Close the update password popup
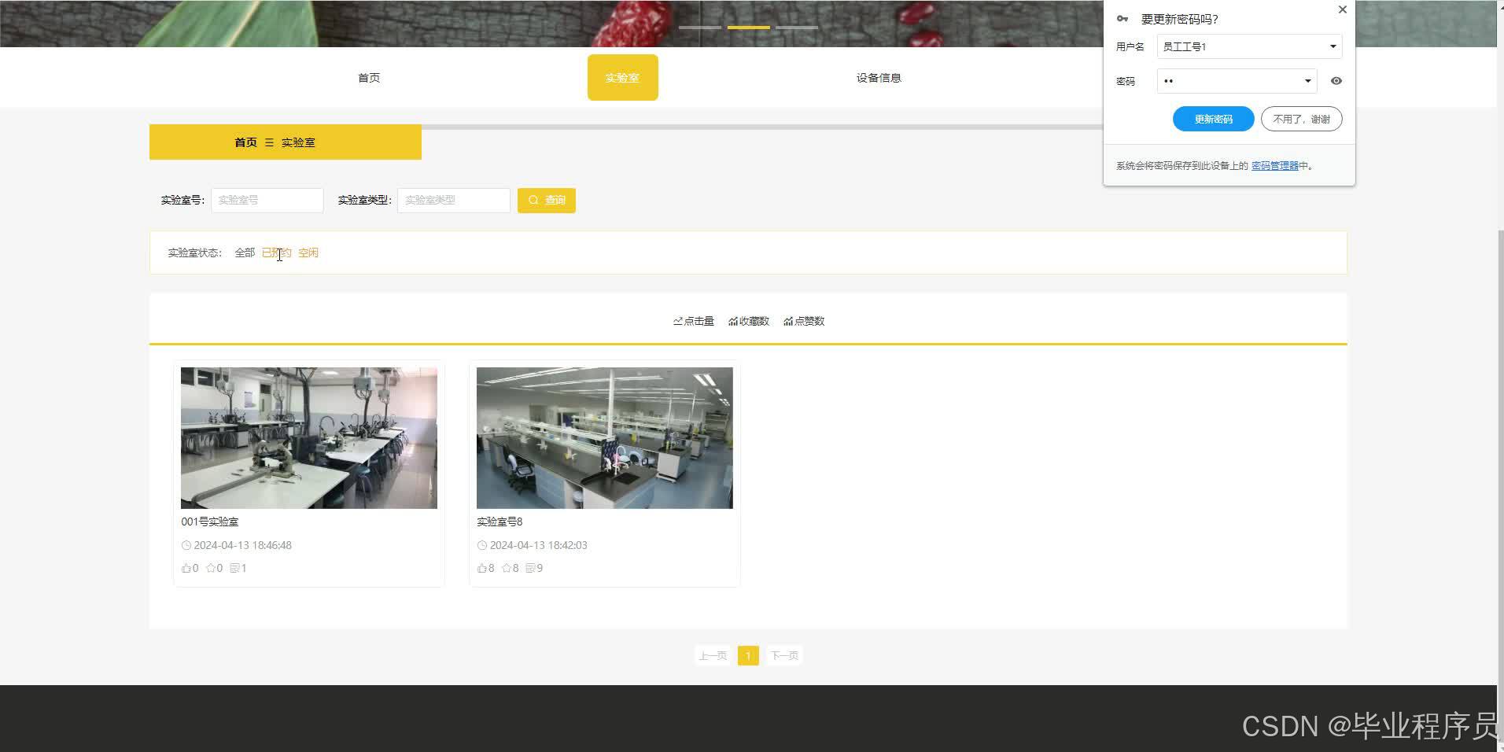 pyautogui.click(x=1343, y=9)
